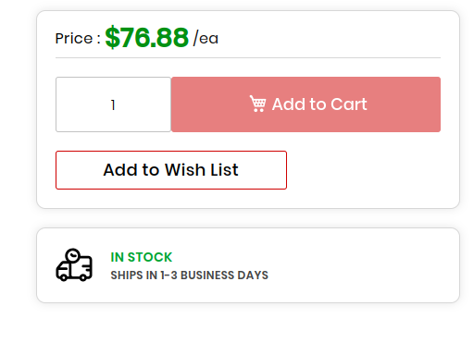Click the empty space inside shipping info card
The height and width of the screenshot is (343, 474).
pos(364,265)
